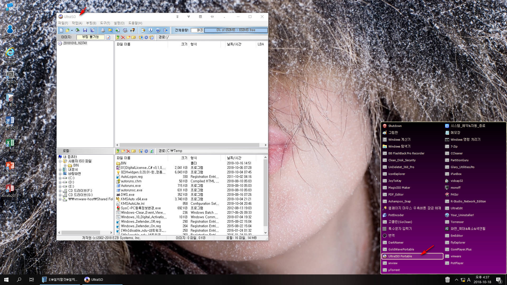507x285 pixels.
Task: Click the gear settings icon in image pane toolbar
Action: click(146, 37)
